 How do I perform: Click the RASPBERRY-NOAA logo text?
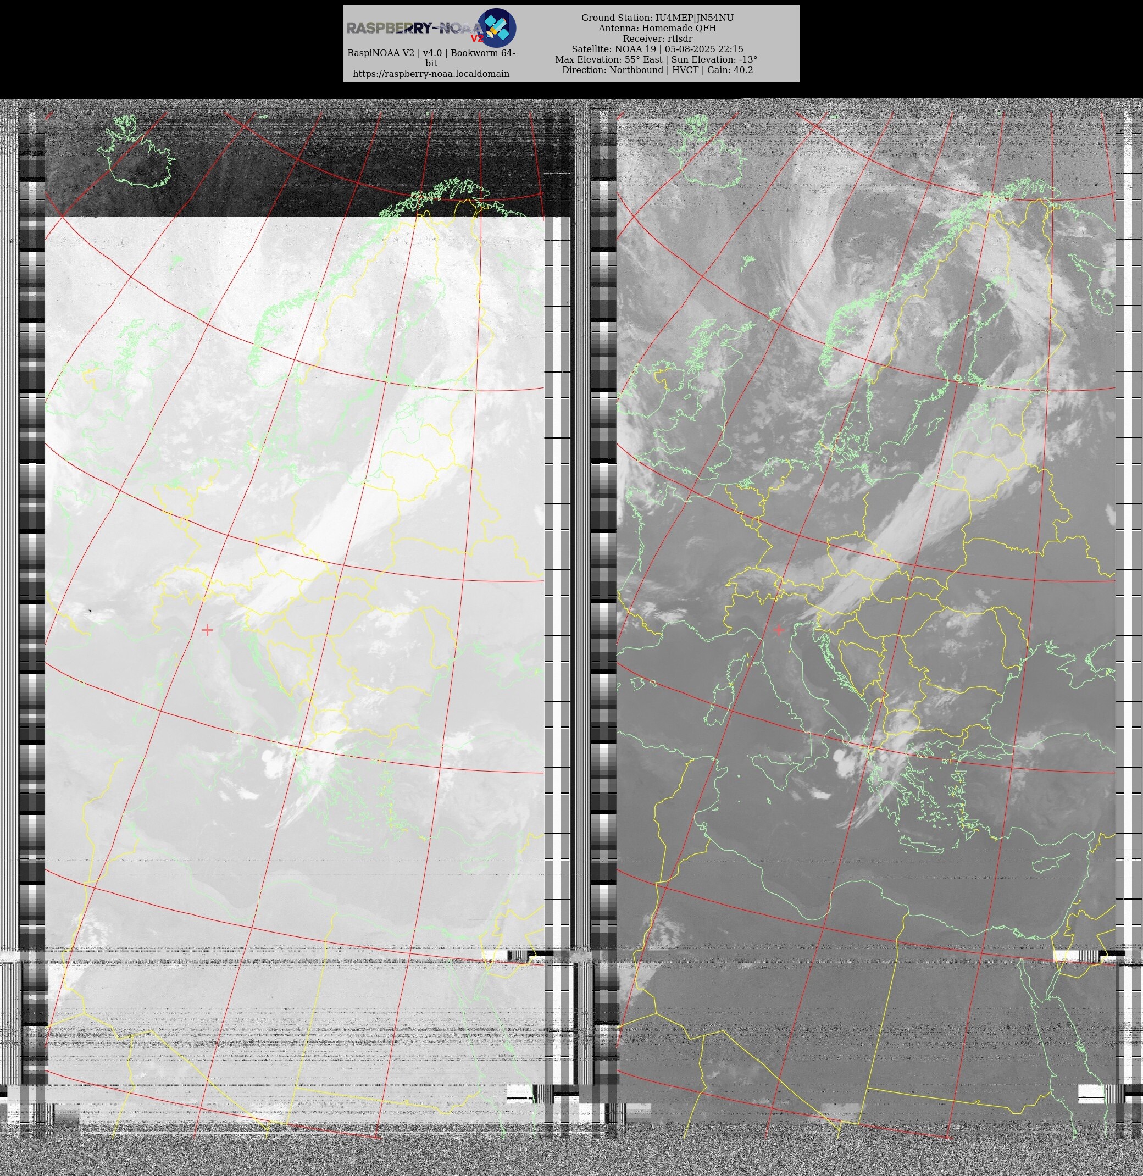(415, 28)
